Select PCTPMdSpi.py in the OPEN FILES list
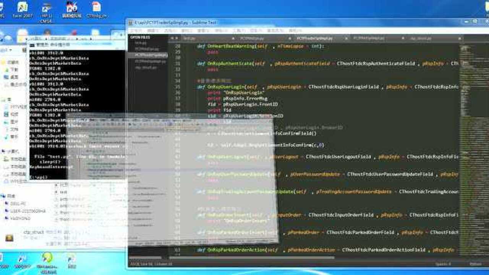This screenshot has width=489, height=275. [142, 49]
